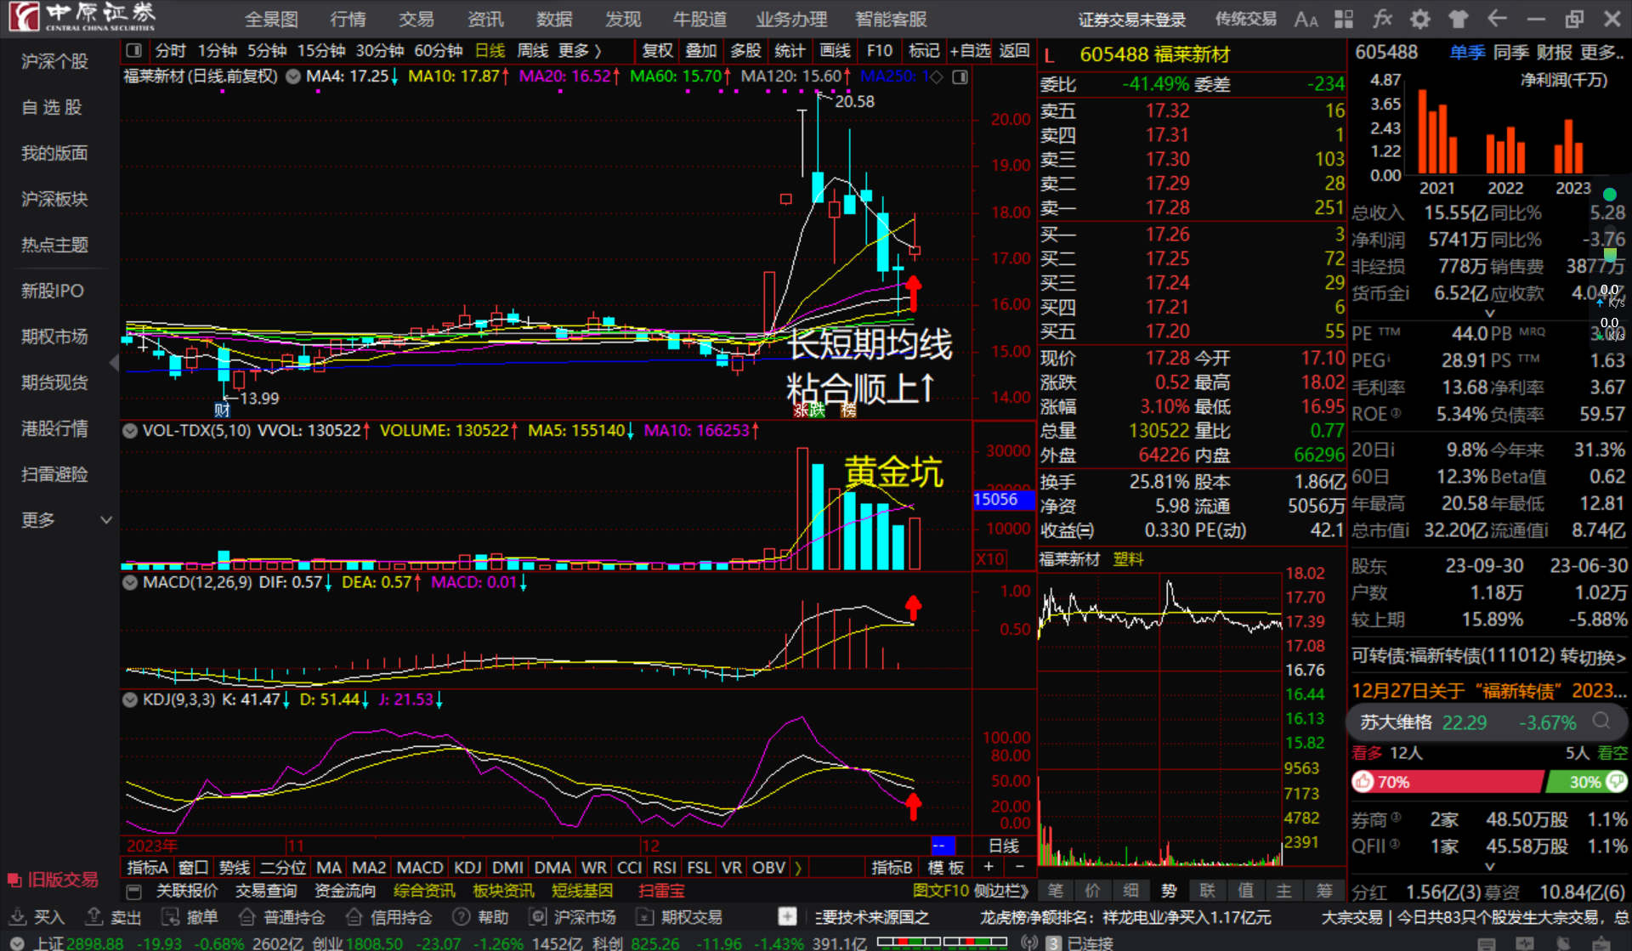The image size is (1632, 951).
Task: Click the 旧版交易 icon link
Action: tap(53, 880)
